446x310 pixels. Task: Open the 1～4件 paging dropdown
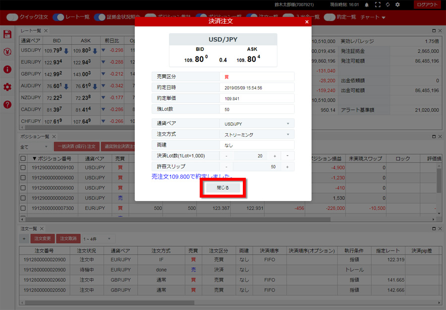pos(98,239)
